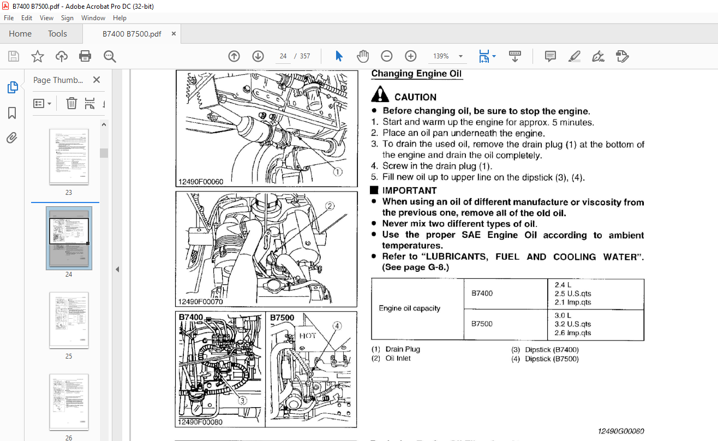Image resolution: width=718 pixels, height=441 pixels.
Task: Click the Save file icon
Action: pos(14,56)
